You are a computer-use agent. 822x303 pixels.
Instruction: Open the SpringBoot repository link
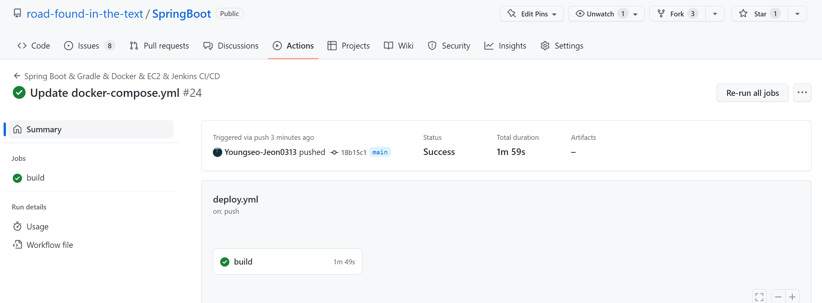(x=181, y=14)
